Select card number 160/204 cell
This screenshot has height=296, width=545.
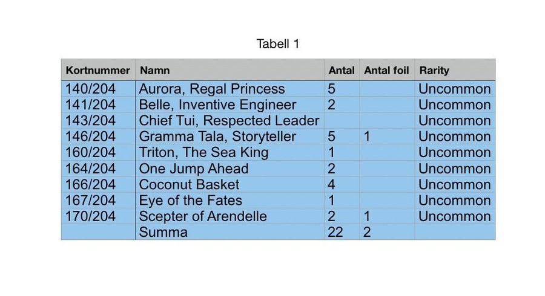[x=98, y=152]
